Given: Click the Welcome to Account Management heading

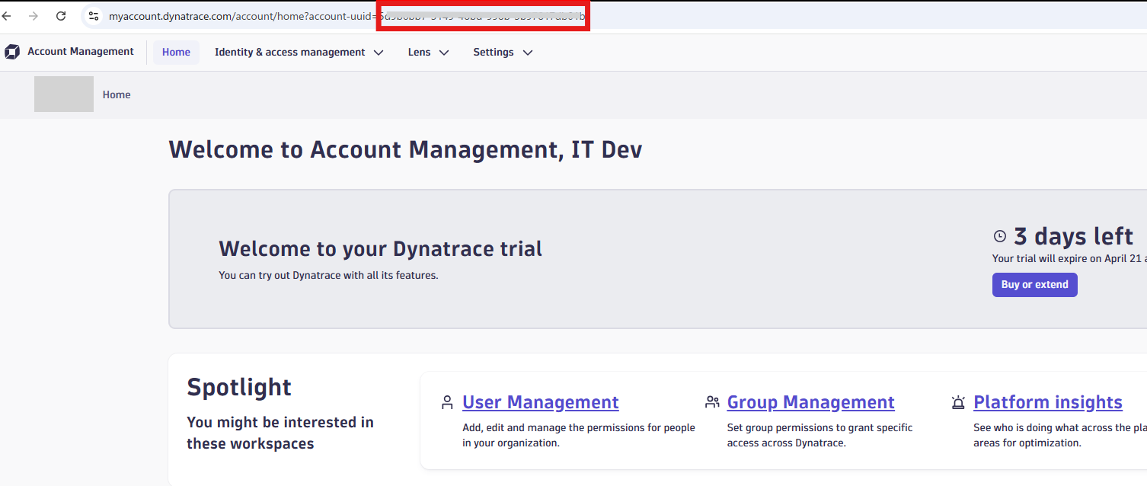Looking at the screenshot, I should pyautogui.click(x=405, y=149).
